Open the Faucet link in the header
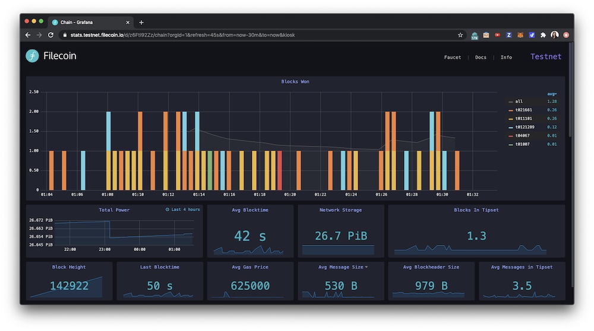The image size is (594, 331). point(453,58)
